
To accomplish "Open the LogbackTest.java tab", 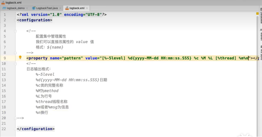I will point(47,8).
